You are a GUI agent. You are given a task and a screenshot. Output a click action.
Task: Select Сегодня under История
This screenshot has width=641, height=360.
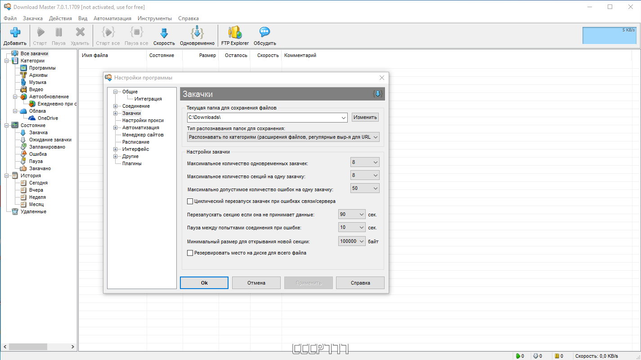[x=38, y=183]
